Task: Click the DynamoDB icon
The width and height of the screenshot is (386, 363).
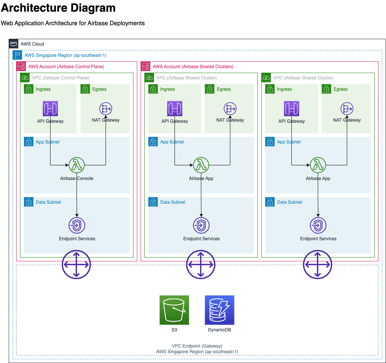Action: (x=219, y=310)
